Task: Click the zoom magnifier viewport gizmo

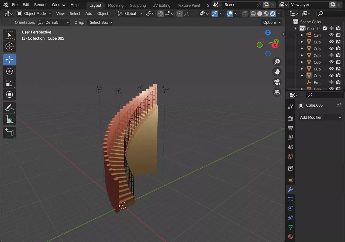Action: 277,62
